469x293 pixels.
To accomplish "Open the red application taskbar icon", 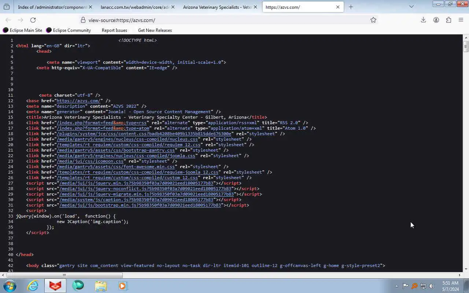I will [x=55, y=286].
